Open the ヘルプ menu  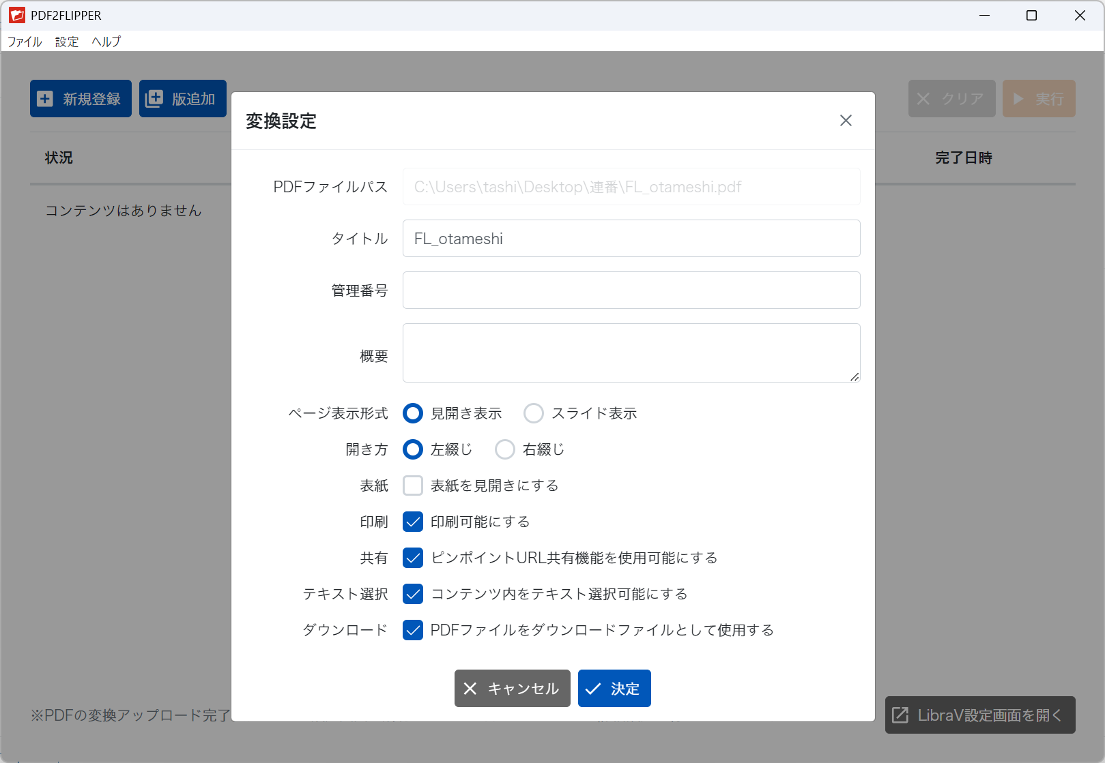tap(106, 42)
